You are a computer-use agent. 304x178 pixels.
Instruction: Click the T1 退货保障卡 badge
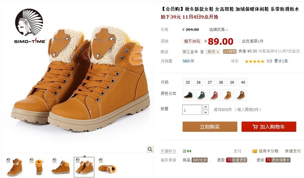coord(278,160)
